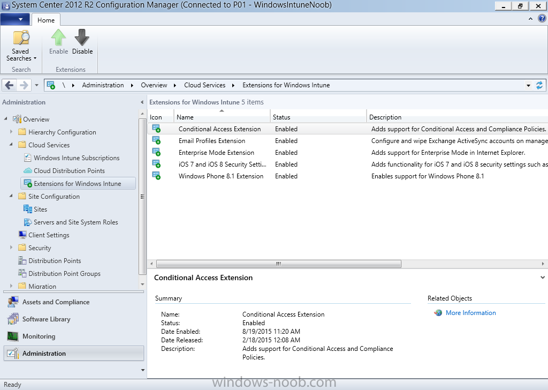The width and height of the screenshot is (548, 390).
Task: Click the Monitoring workspace icon
Action: (x=13, y=336)
